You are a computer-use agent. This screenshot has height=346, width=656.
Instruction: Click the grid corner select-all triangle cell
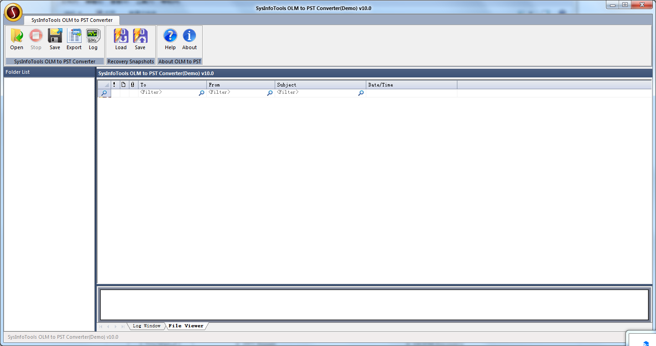click(x=104, y=85)
